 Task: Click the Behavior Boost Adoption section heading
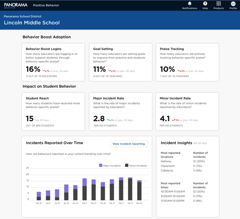click(47, 37)
